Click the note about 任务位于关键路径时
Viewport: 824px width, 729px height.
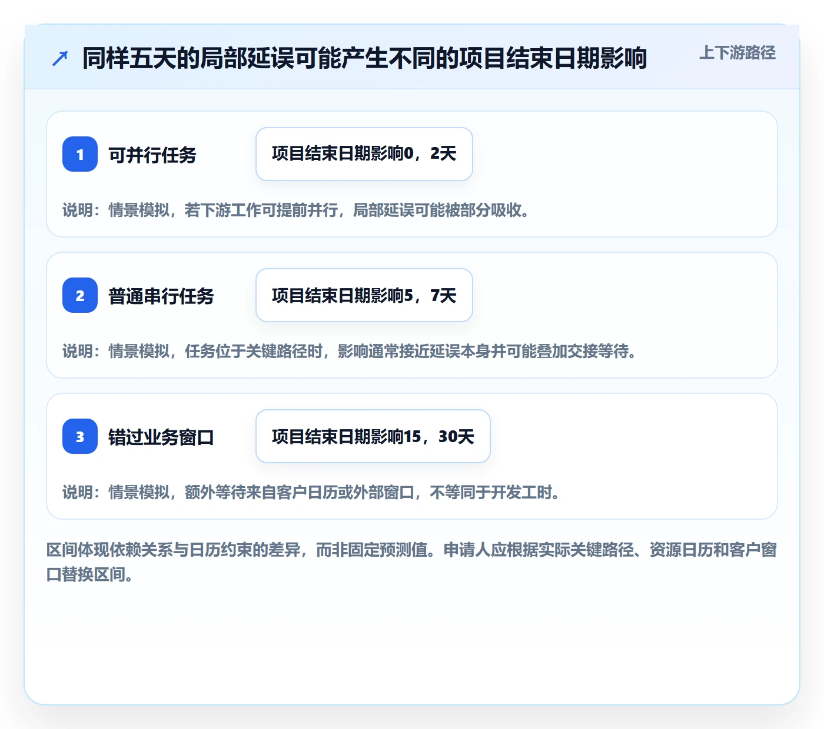(x=350, y=351)
